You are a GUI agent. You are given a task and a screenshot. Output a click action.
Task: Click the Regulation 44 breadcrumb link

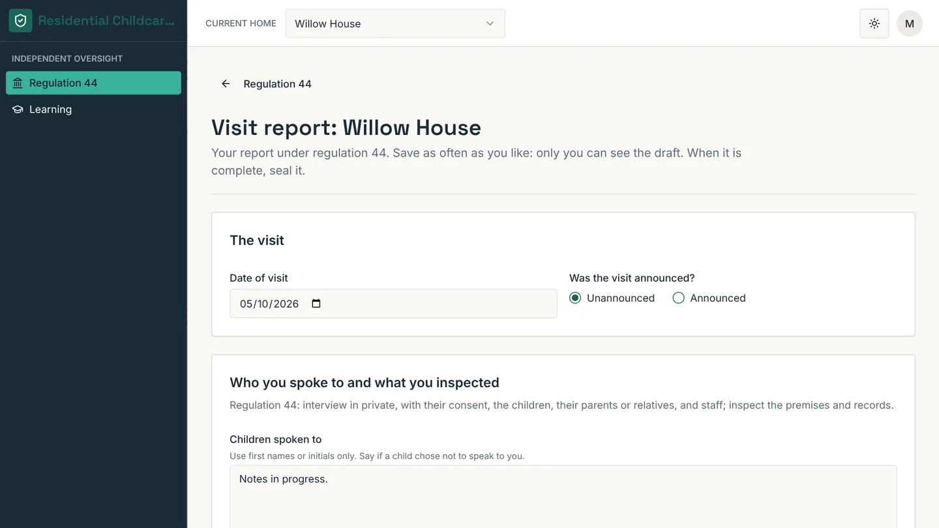[x=277, y=83]
